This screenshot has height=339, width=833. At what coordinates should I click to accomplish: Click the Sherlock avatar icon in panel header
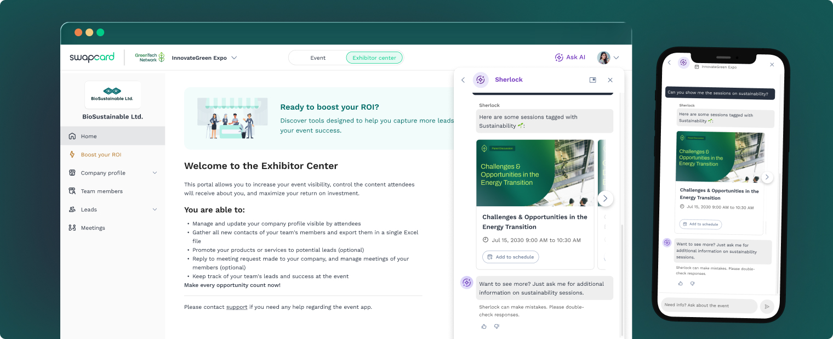pyautogui.click(x=481, y=80)
